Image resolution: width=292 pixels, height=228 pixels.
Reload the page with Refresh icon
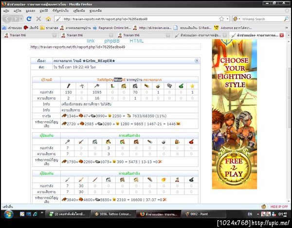(29, 19)
